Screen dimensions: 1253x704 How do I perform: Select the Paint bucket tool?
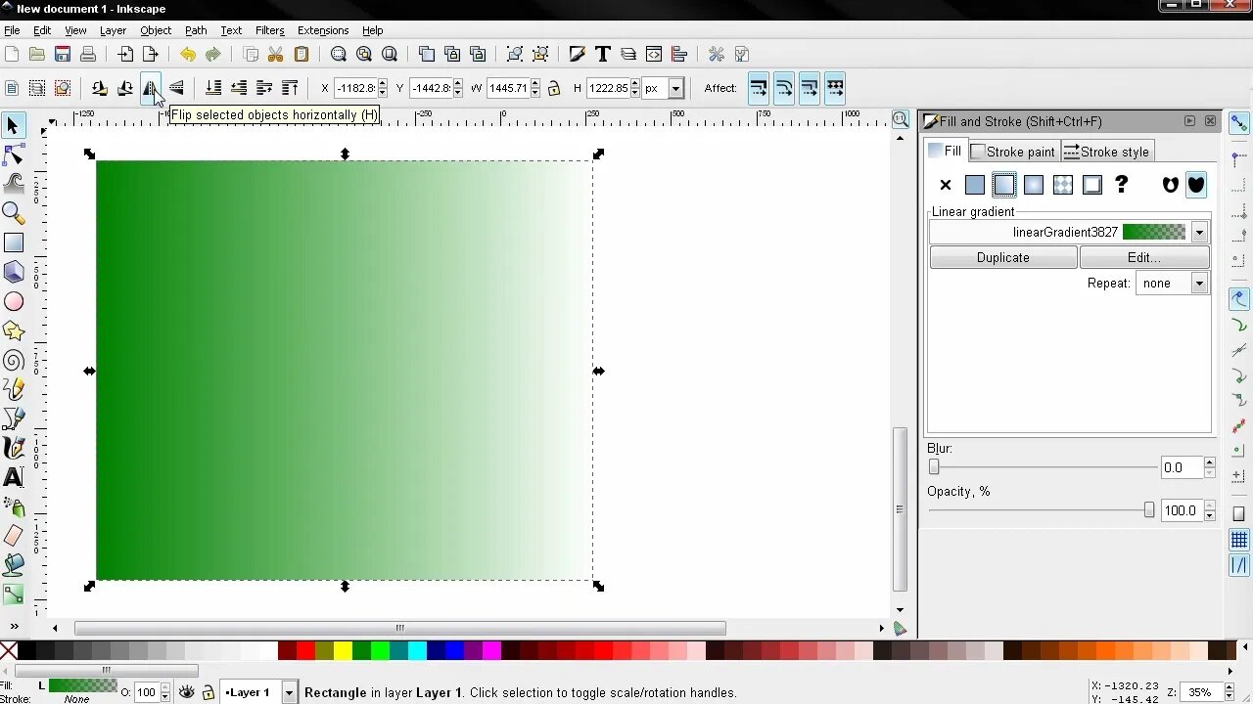click(x=13, y=565)
